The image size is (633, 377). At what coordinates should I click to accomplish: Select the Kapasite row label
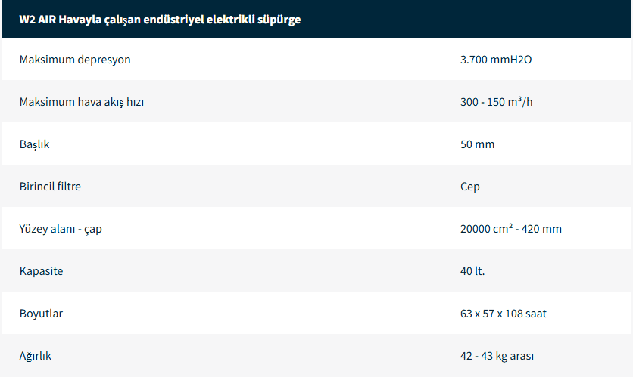(x=41, y=271)
